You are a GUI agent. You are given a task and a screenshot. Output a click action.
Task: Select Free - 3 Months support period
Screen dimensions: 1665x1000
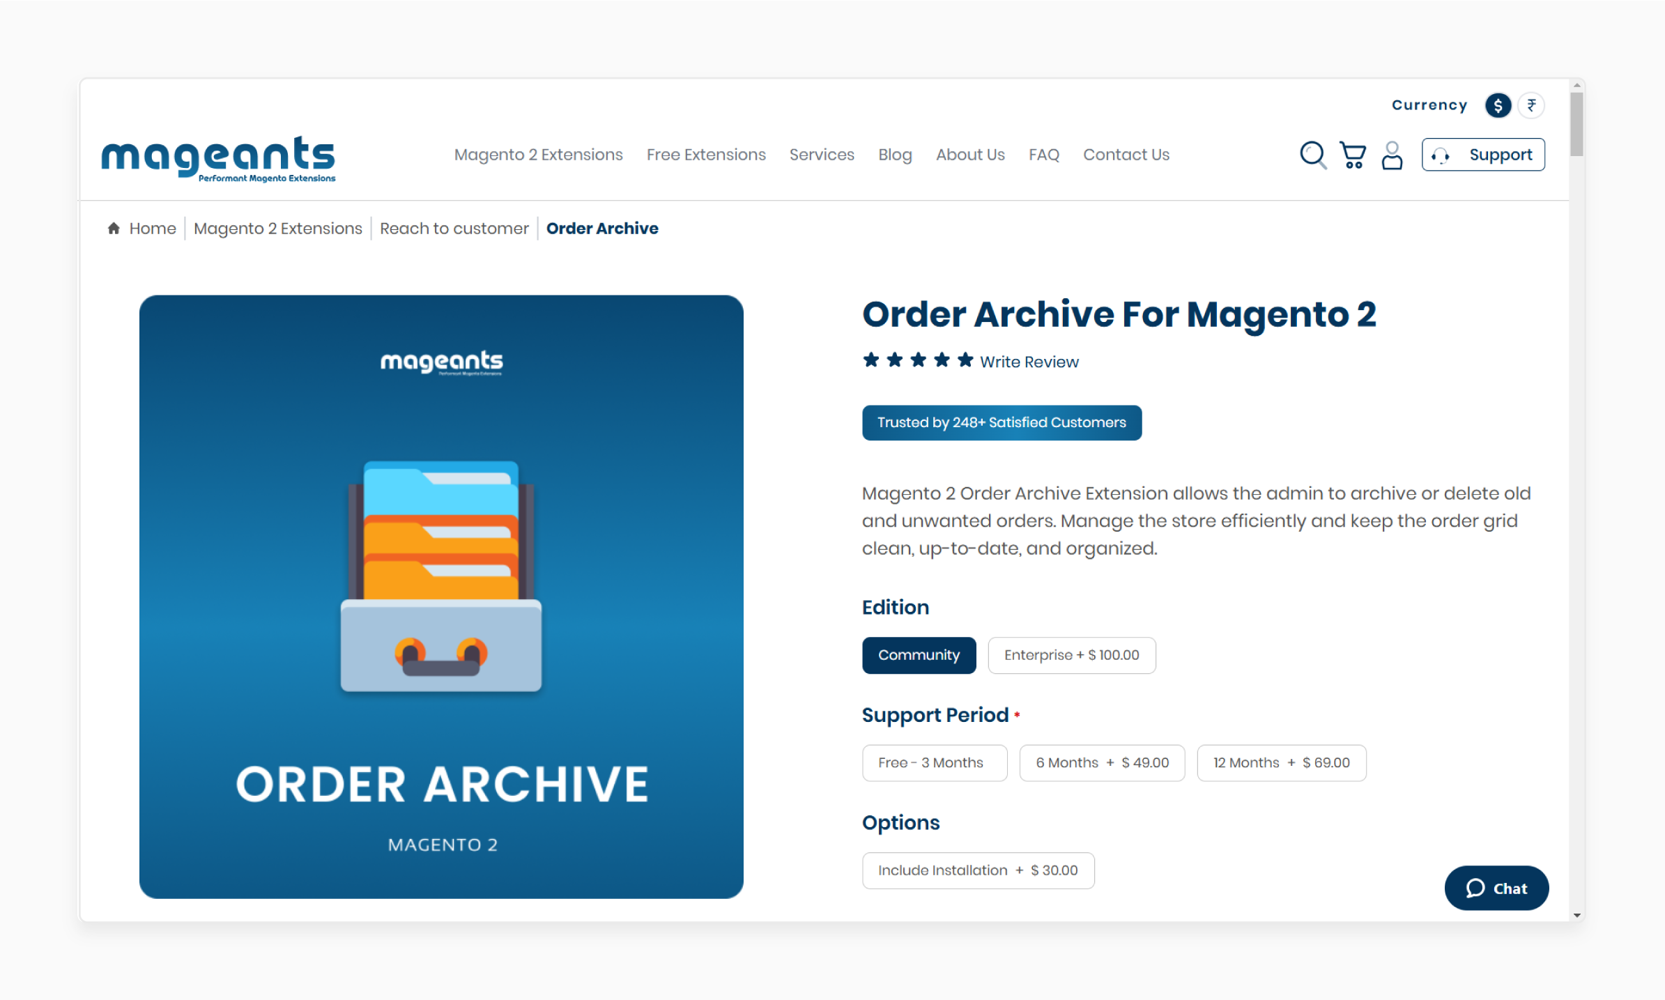click(x=931, y=762)
